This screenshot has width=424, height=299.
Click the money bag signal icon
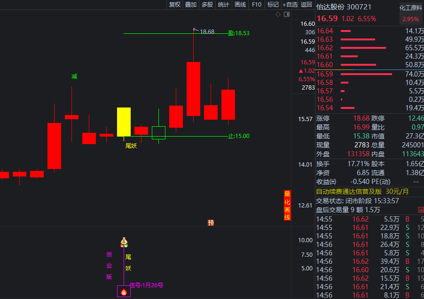pos(124,243)
